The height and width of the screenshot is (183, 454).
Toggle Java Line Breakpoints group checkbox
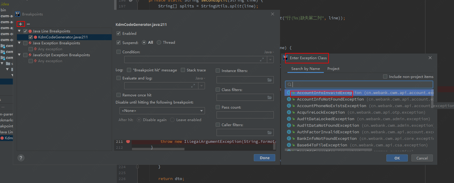25,31
